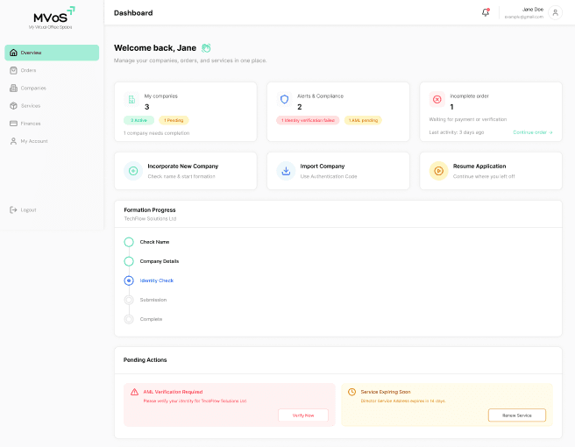This screenshot has width=575, height=447.
Task: Click the Finances card icon
Action: point(13,124)
